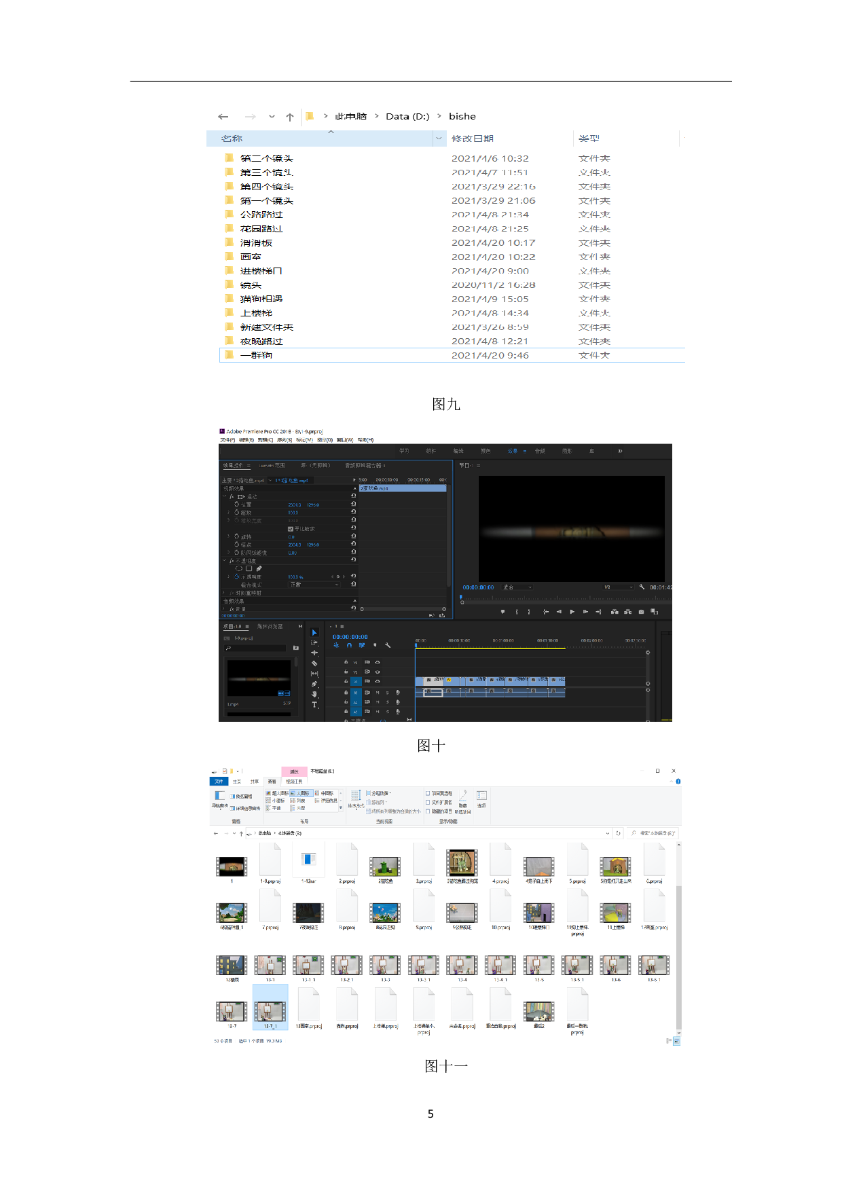842x1191 pixels.
Task: Click the Selection arrow tool
Action: [314, 632]
